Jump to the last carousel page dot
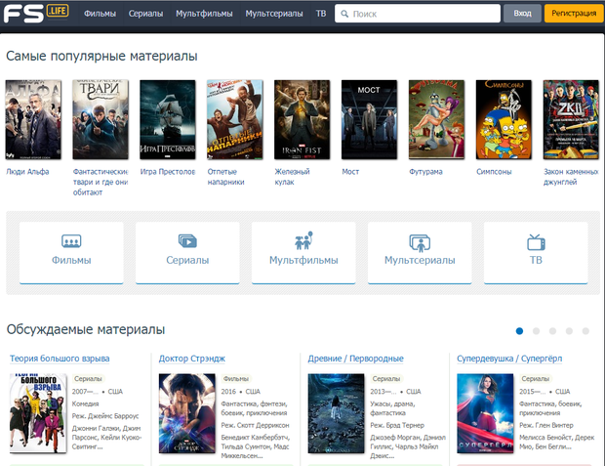This screenshot has width=605, height=466. [585, 331]
